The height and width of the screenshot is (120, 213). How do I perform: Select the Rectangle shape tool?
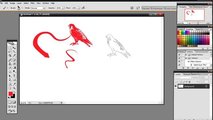pos(14,80)
